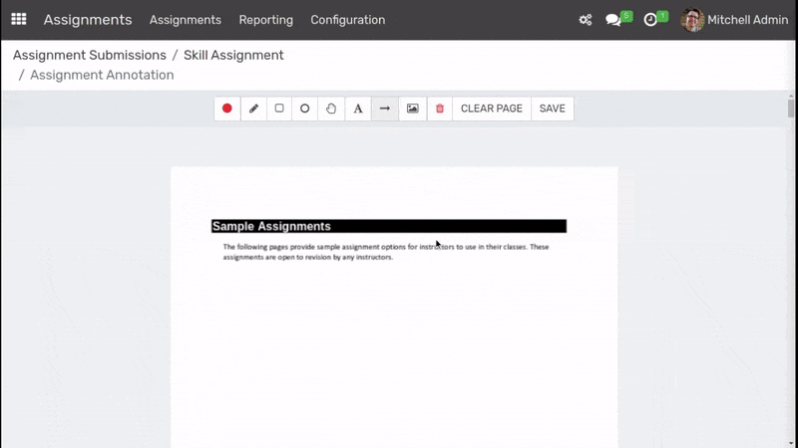Click the Skill Assignment breadcrumb link

(x=233, y=56)
